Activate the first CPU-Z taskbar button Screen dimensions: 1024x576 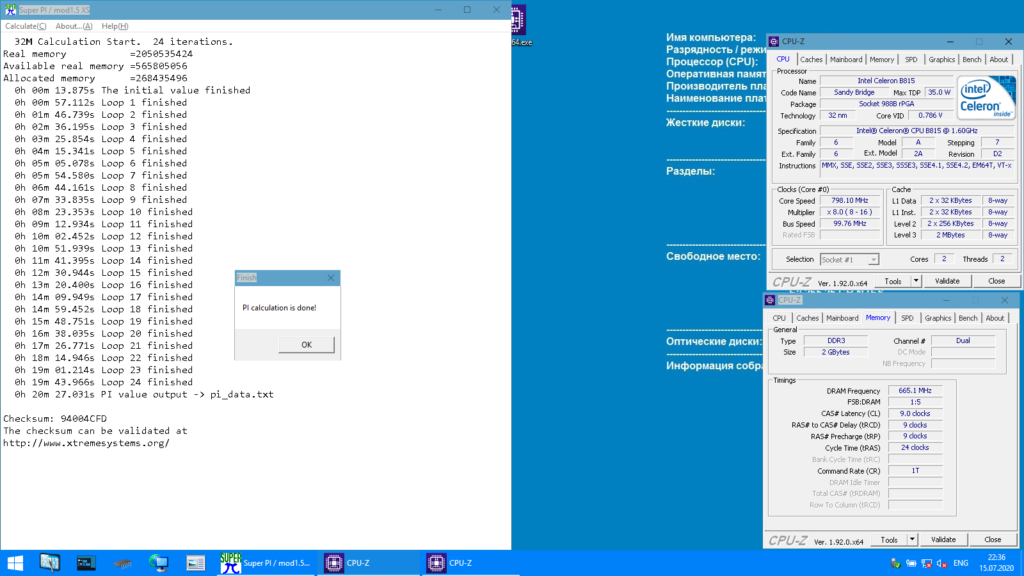pyautogui.click(x=369, y=563)
